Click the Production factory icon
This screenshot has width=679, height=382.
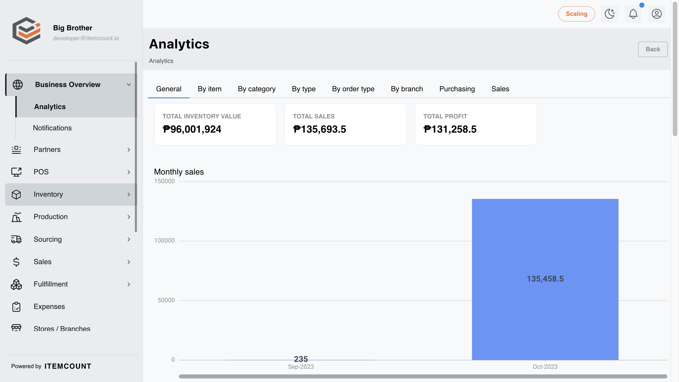(16, 217)
